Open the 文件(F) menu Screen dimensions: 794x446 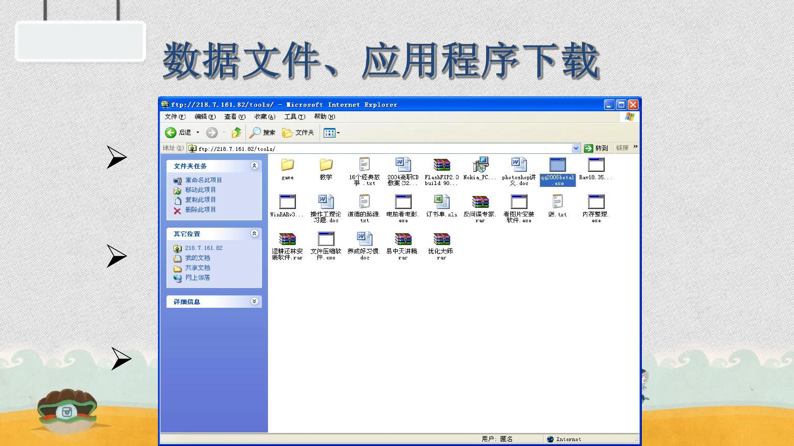pos(175,117)
